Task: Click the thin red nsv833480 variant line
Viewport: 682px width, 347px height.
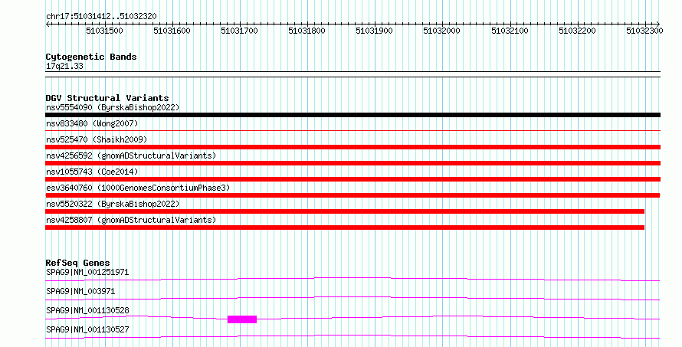Action: pos(352,130)
